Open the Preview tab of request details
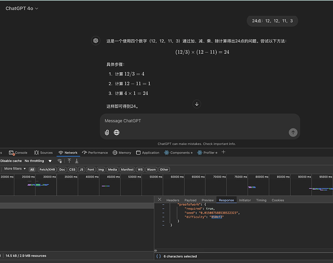The image size is (333, 263). [x=207, y=200]
